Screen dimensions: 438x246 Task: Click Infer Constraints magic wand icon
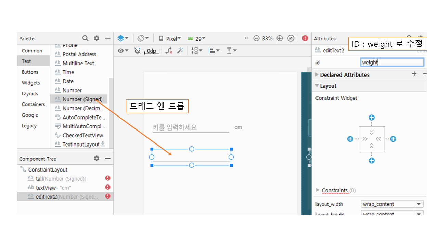click(x=180, y=51)
